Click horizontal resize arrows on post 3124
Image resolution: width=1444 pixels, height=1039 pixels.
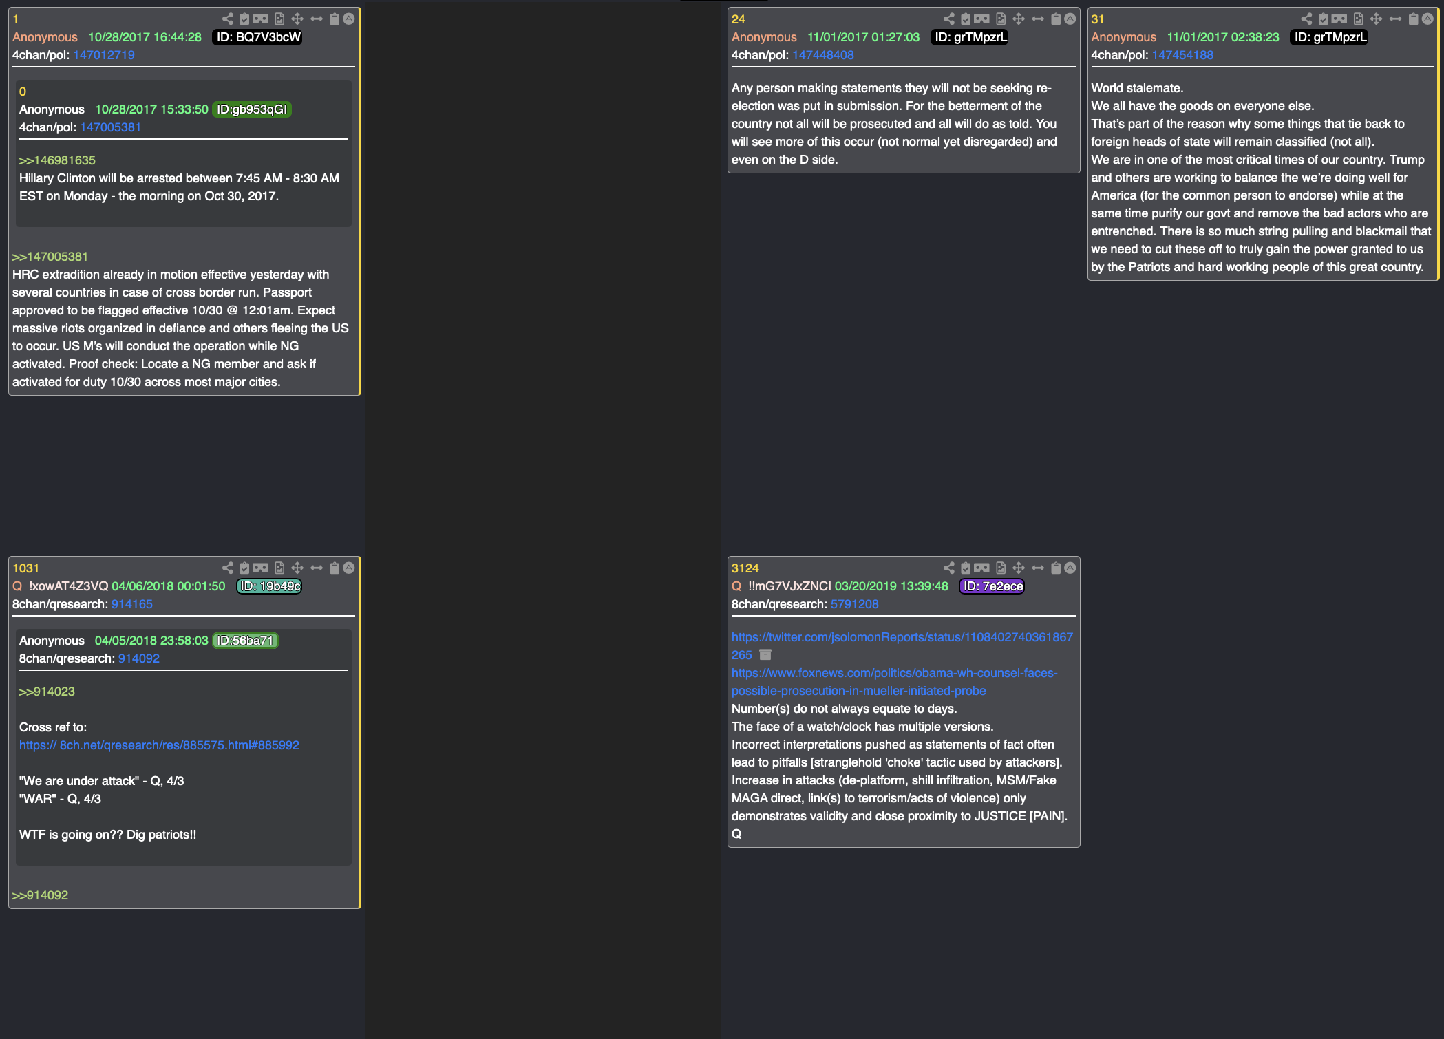coord(1038,568)
